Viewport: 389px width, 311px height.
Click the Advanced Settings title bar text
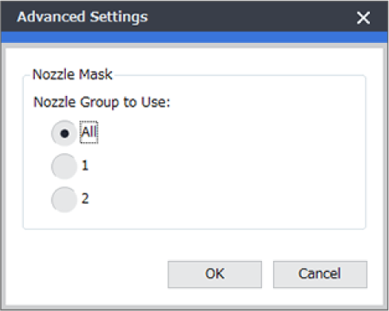83,17
